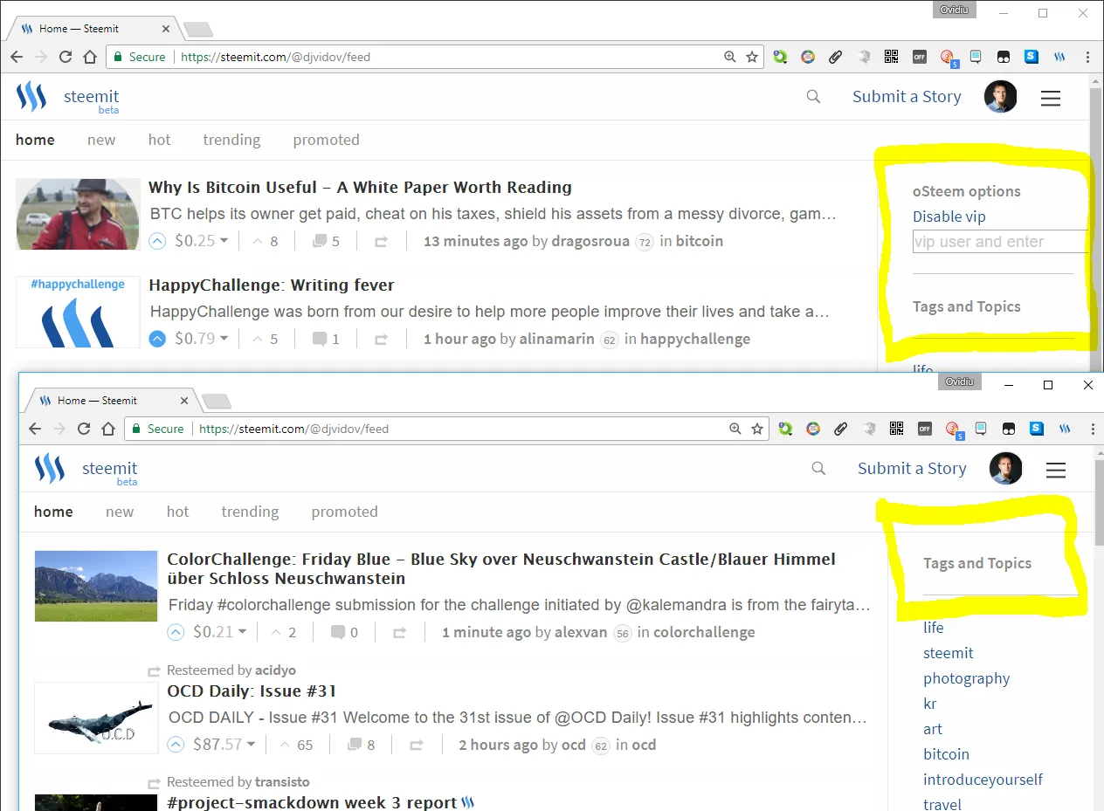This screenshot has width=1104, height=811.
Task: Resteem the 'OCD Daily: Issue #31' post
Action: pos(417,746)
